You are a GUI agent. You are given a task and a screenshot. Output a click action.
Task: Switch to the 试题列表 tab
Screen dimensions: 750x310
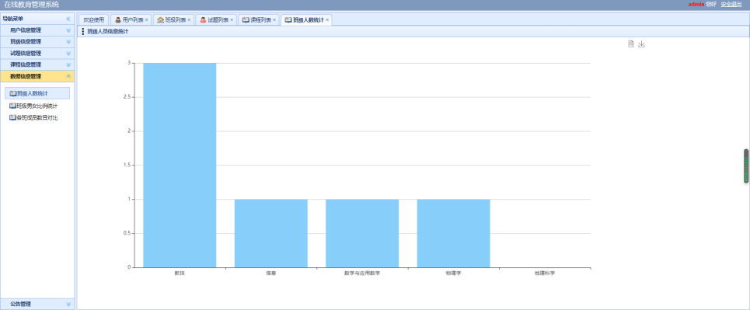point(215,20)
